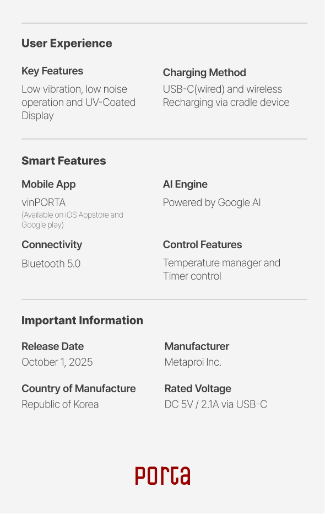Select the Mobile App label
This screenshot has height=514, width=325.
49,184
